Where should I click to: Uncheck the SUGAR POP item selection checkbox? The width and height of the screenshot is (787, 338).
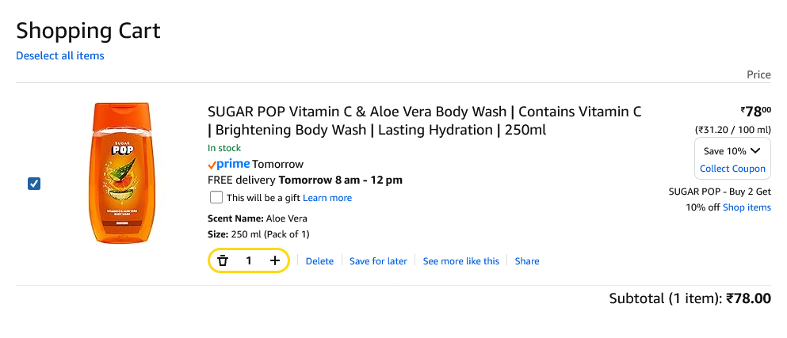[34, 184]
